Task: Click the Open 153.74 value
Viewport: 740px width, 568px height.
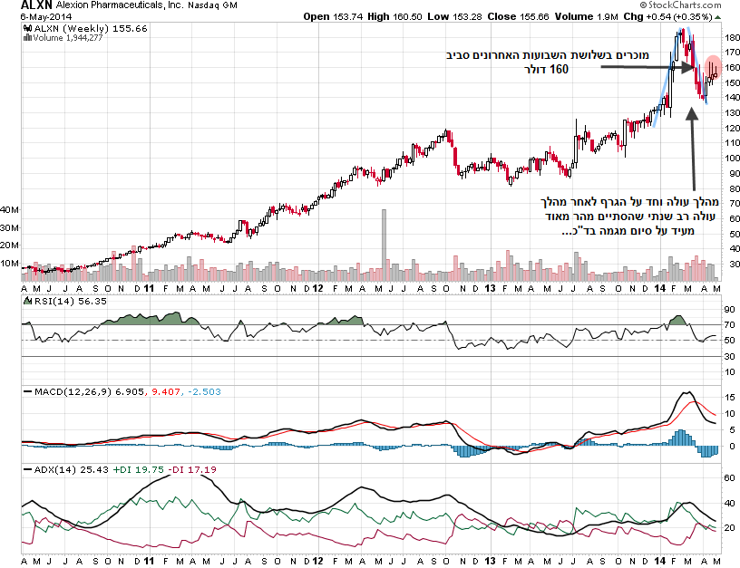Action: (333, 16)
